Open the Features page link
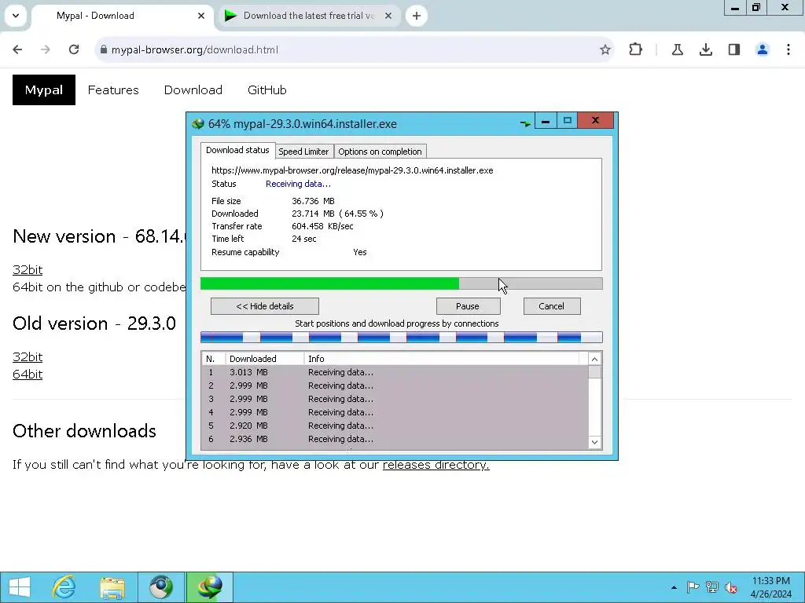This screenshot has height=603, width=805. 113,90
